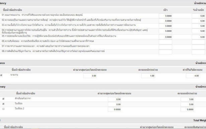
Task: Select the empty %น้ำหนัก field for item 06
Action: point(198,42)
